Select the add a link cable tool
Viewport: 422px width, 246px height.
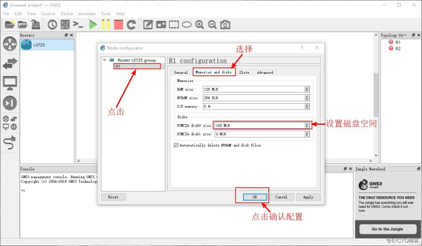coord(10,142)
